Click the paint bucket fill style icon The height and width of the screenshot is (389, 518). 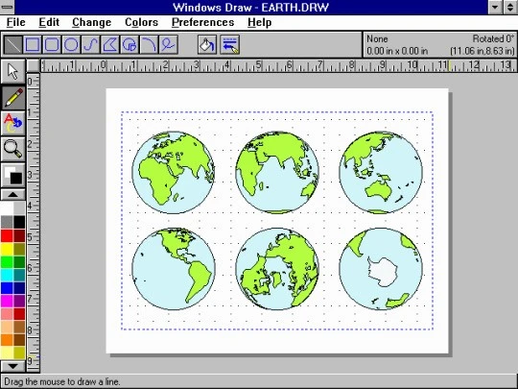[207, 44]
